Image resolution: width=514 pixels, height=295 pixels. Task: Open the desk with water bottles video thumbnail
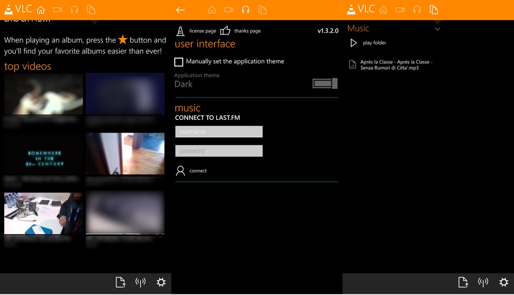tap(43, 213)
